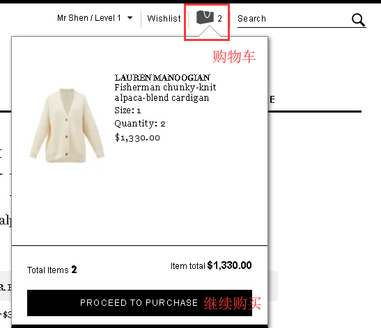Click the alpaca-blend cardigan description line
The image size is (381, 328).
point(162,98)
